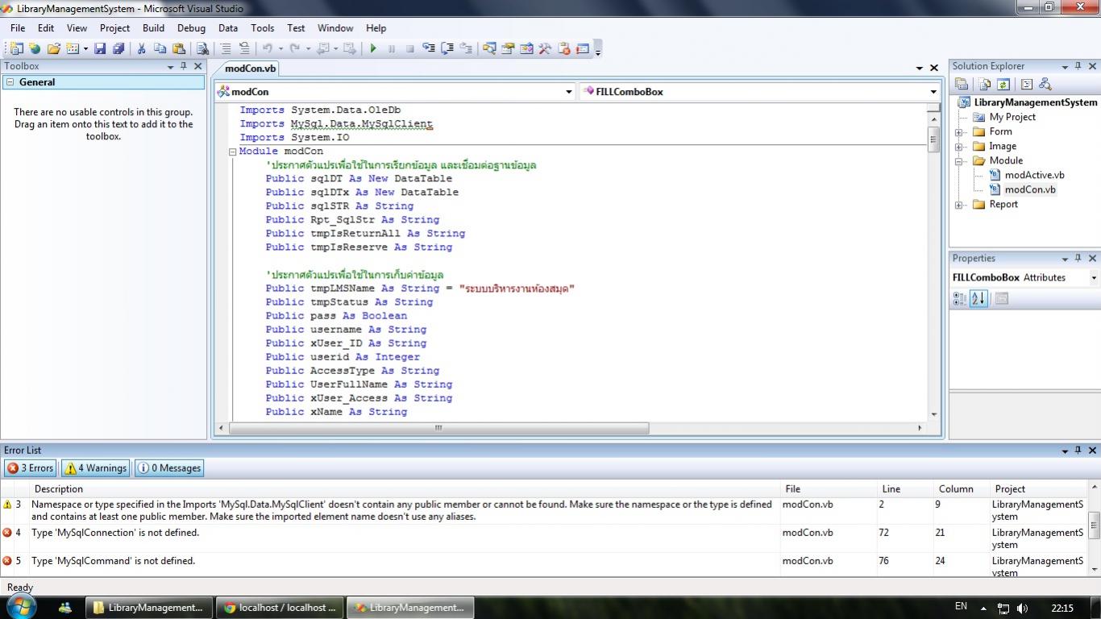Click Show All Files in Solution Explorer
1101x619 pixels.
(985, 84)
